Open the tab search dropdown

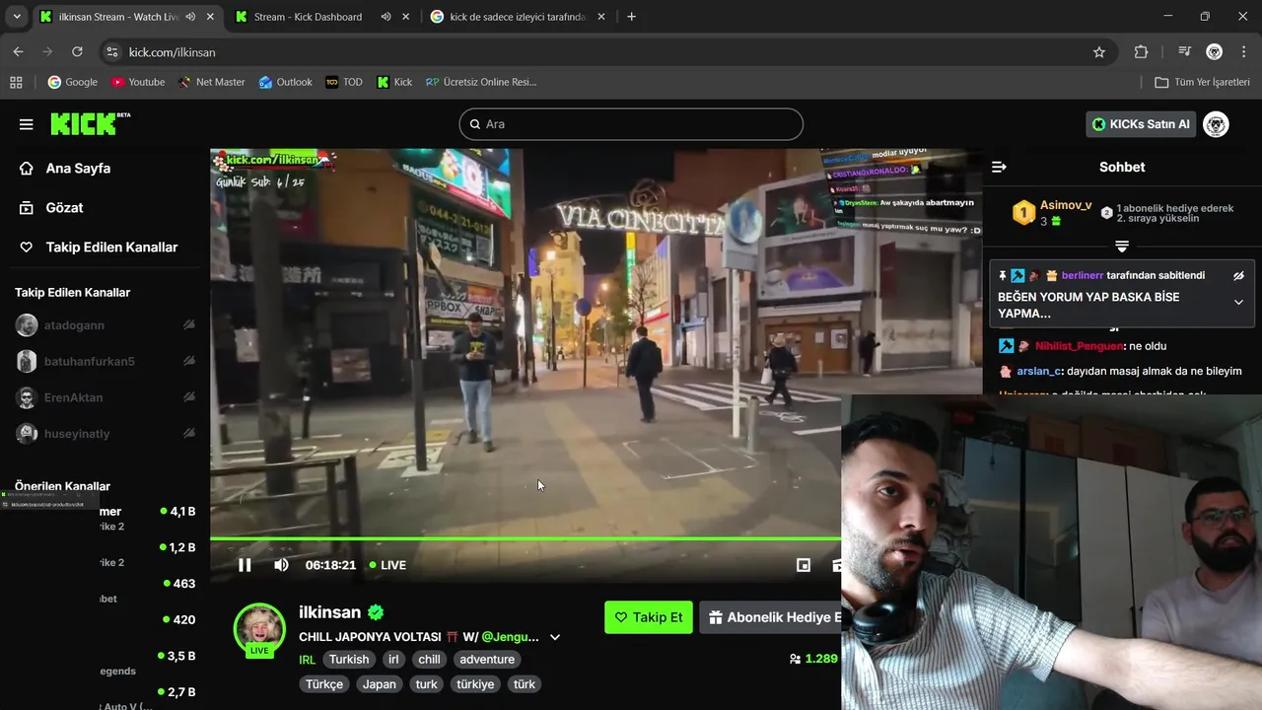(16, 17)
